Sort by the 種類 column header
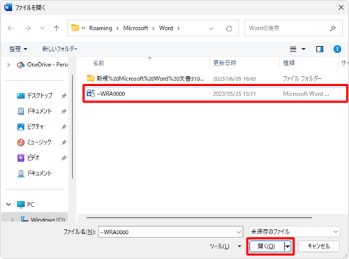The width and height of the screenshot is (349, 259). click(289, 63)
